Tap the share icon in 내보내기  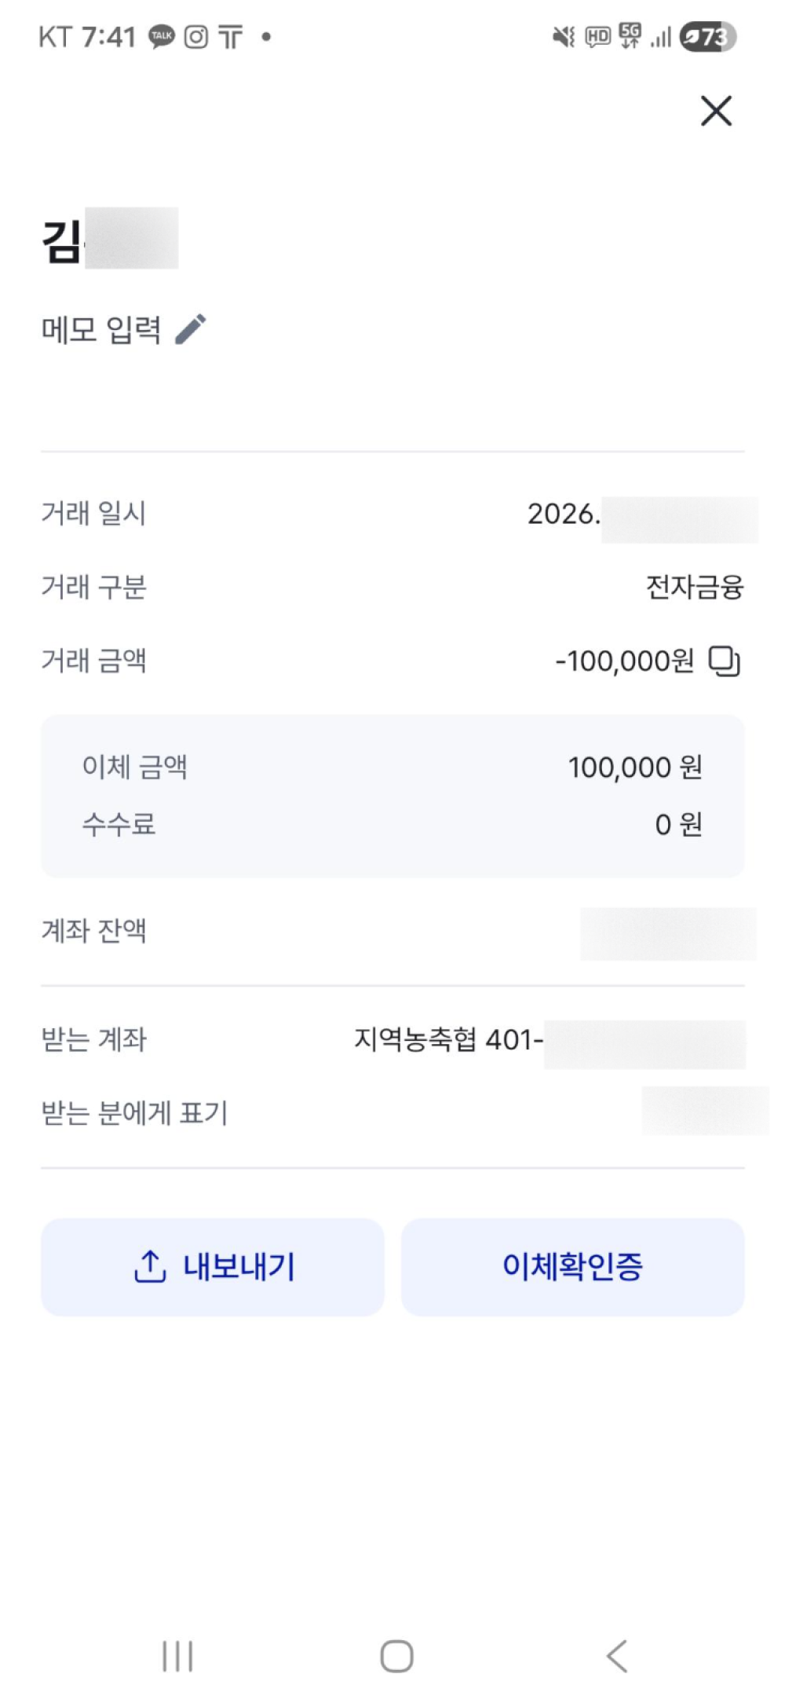coord(150,1266)
